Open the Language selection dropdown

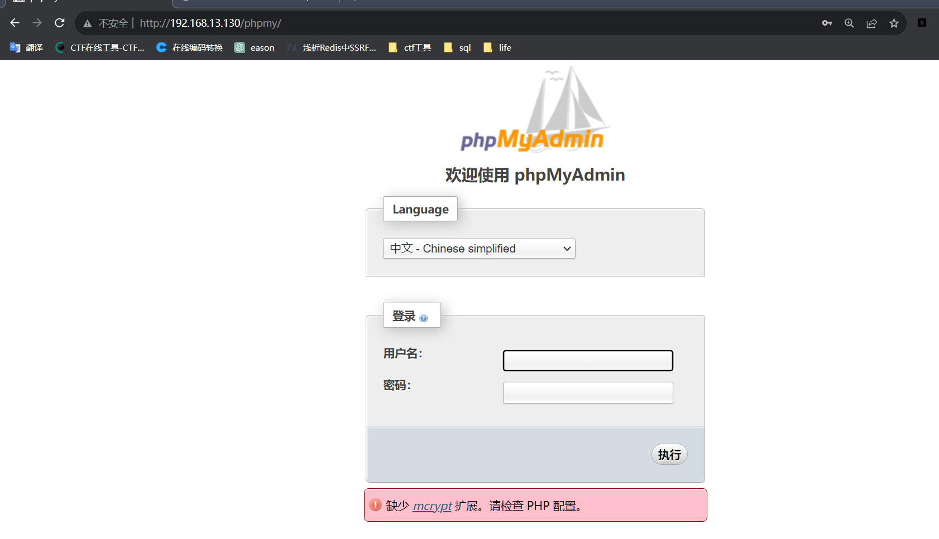479,249
